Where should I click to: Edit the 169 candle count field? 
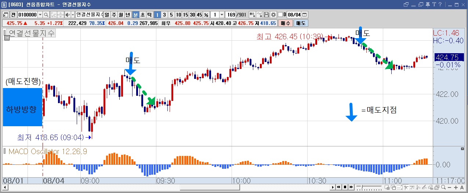pyautogui.click(x=231, y=15)
